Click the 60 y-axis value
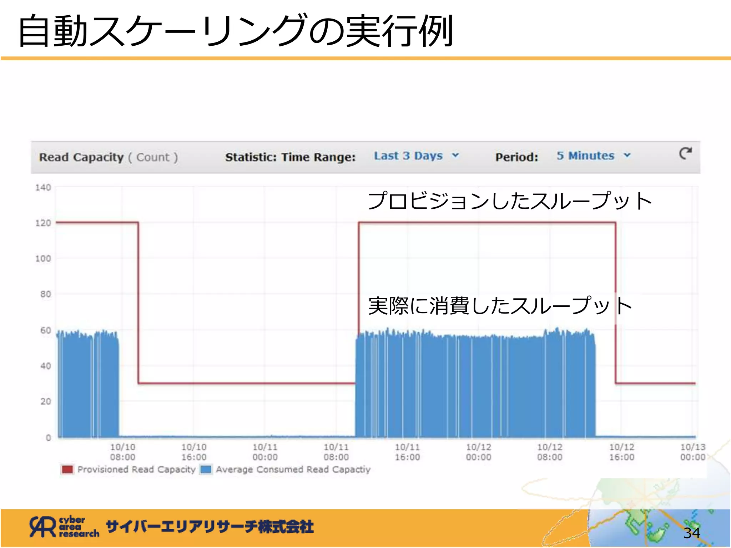The image size is (731, 548). point(46,330)
